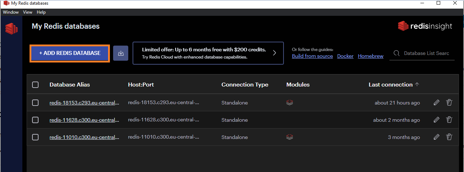Edit the redis-11010 database with pencil icon
This screenshot has width=464, height=172.
(x=437, y=137)
